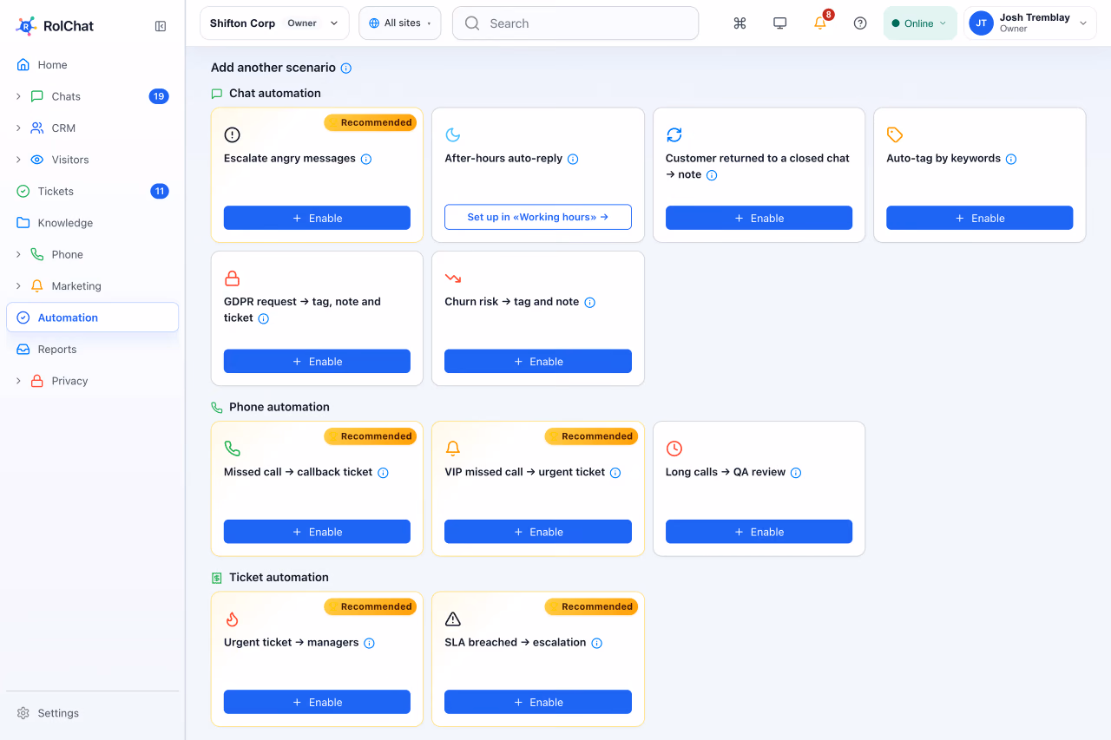Click Set up in Working hours link
The image size is (1111, 740).
click(x=538, y=217)
